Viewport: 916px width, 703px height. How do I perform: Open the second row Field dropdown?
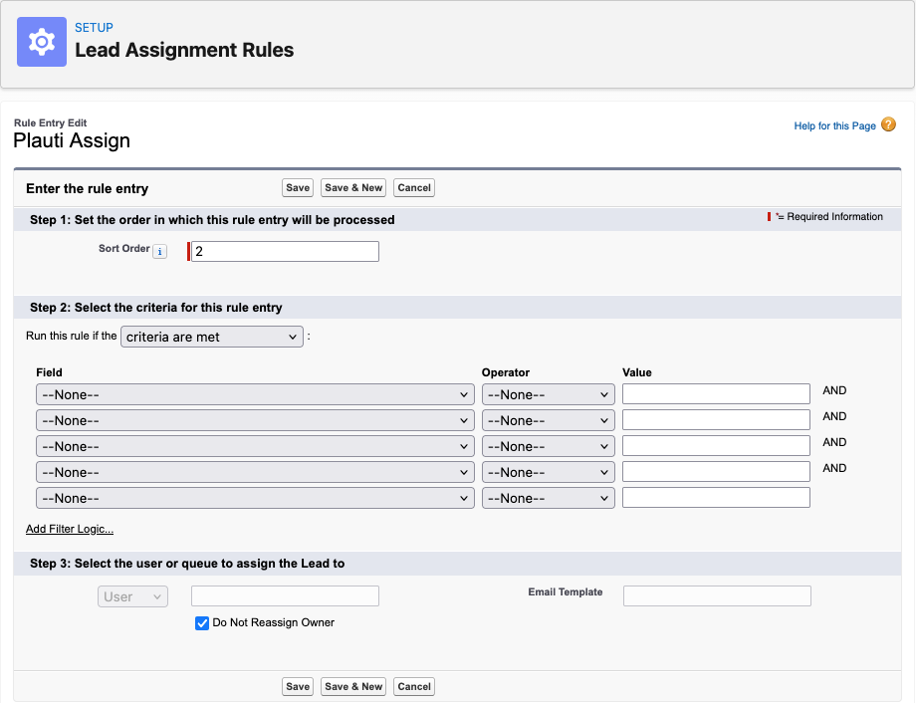[x=255, y=420]
